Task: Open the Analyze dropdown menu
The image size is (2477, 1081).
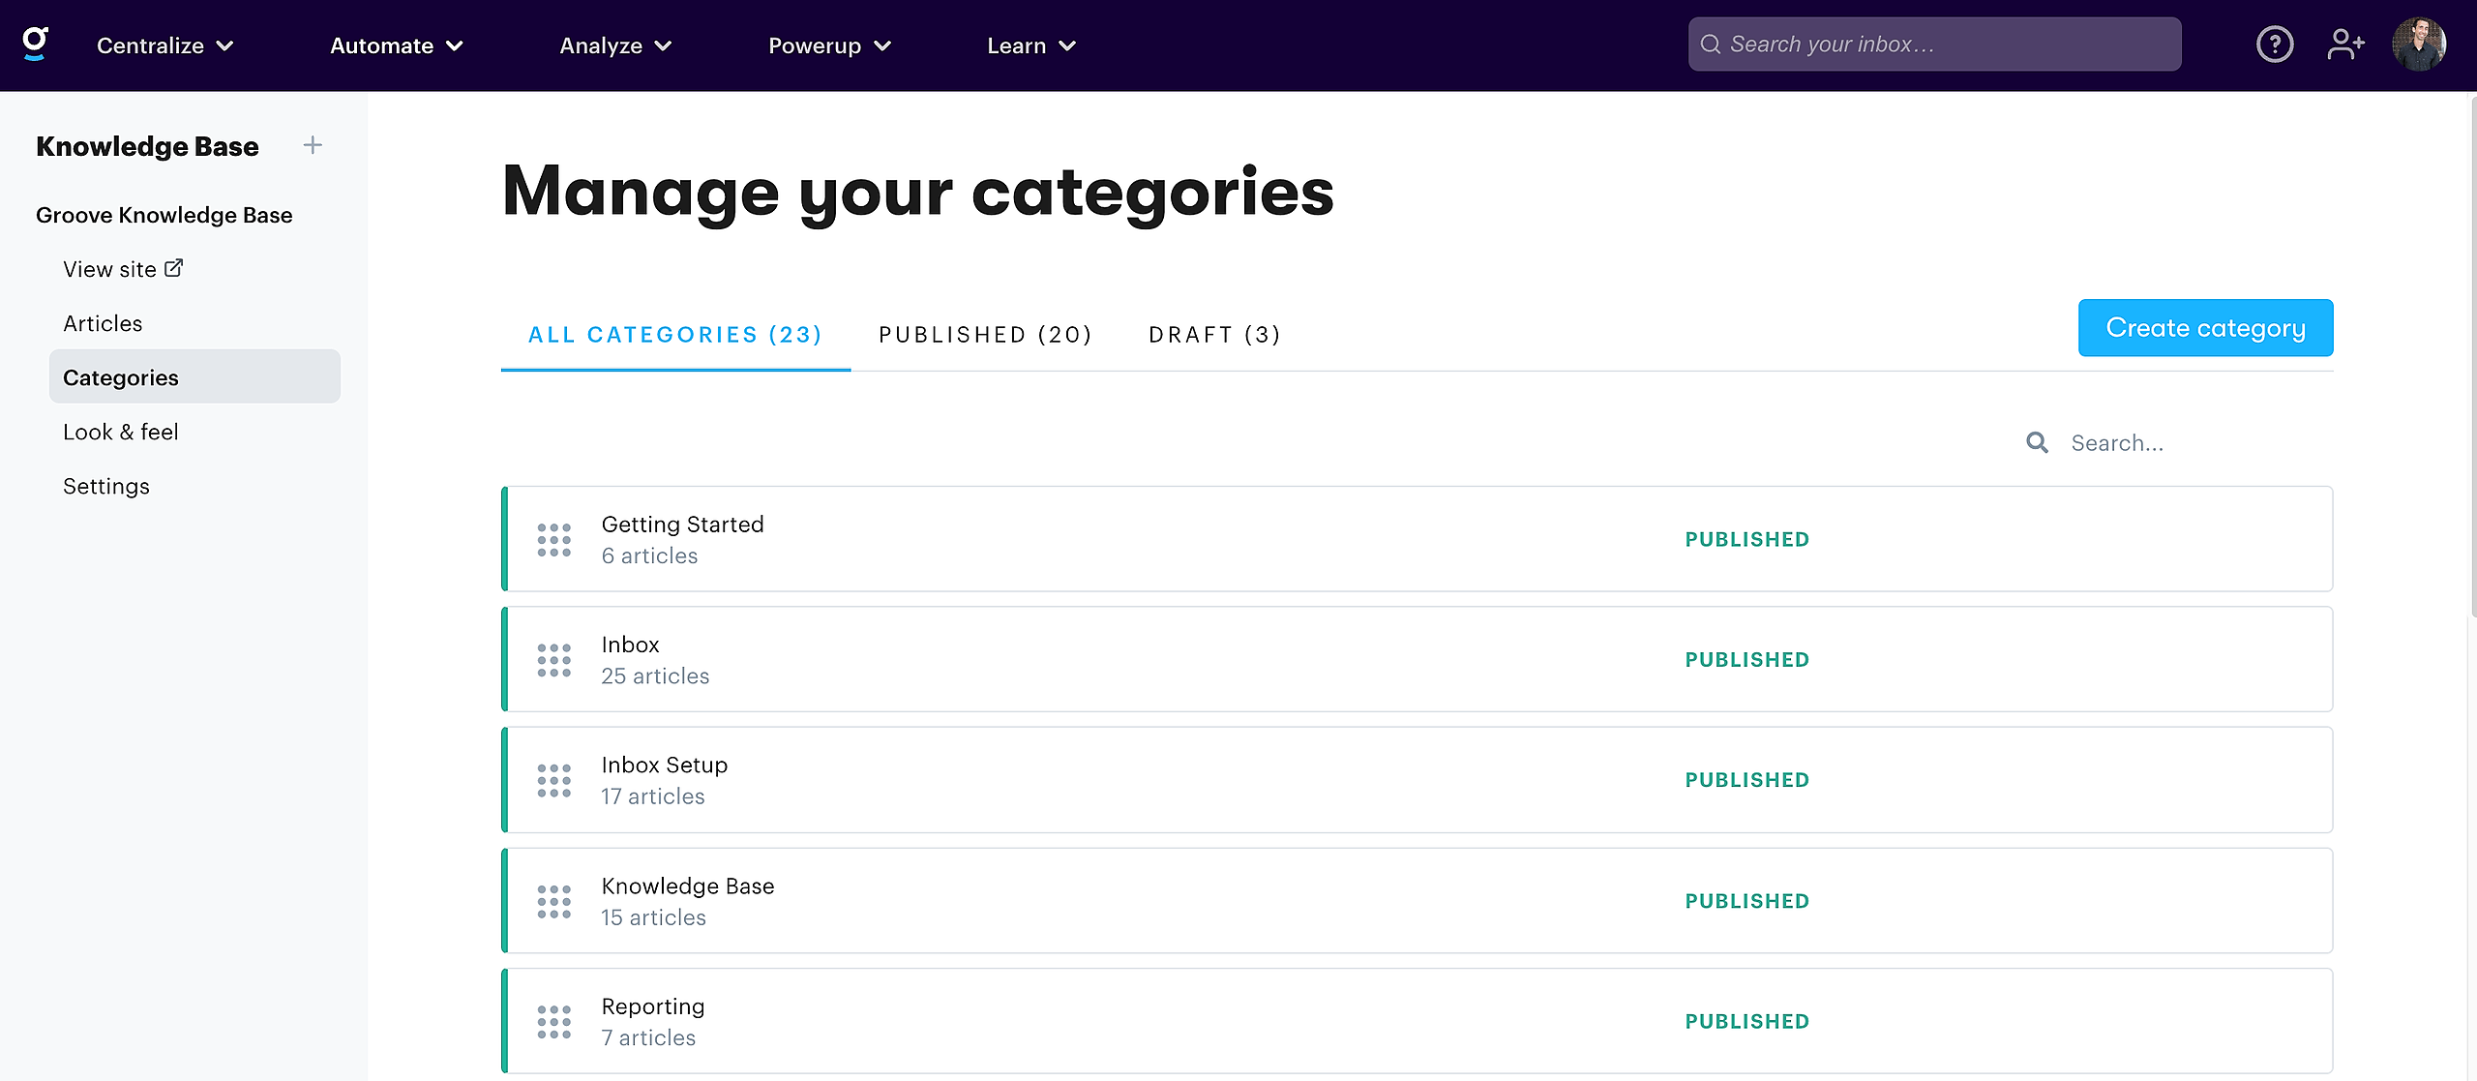Action: pyautogui.click(x=614, y=45)
